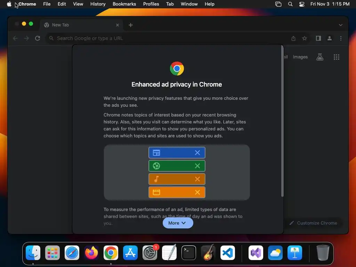Open the Chrome Labs flask icon
Viewport: 356px width, 267px height.
pos(320,57)
